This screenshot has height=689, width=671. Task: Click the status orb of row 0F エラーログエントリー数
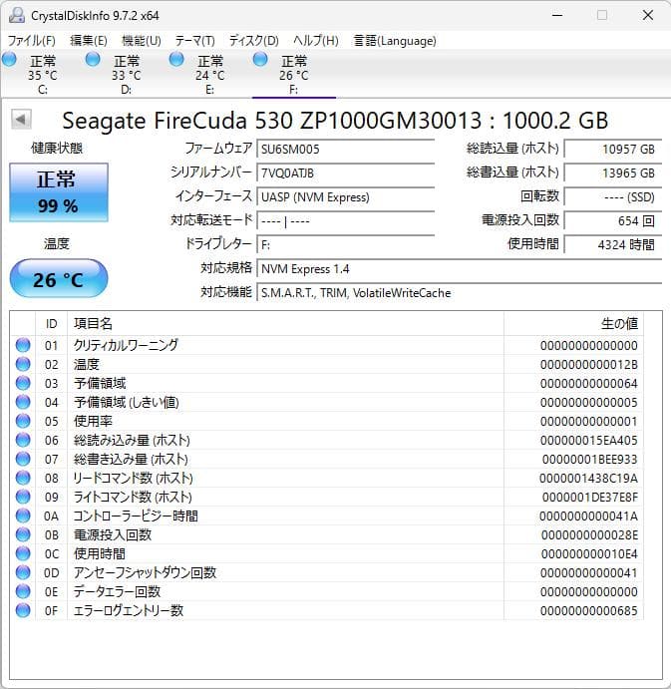23,610
